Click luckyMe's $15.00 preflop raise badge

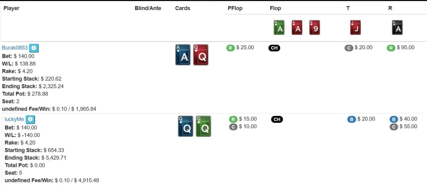click(x=233, y=119)
